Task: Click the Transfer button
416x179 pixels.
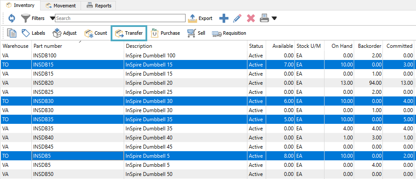Action: [x=129, y=33]
